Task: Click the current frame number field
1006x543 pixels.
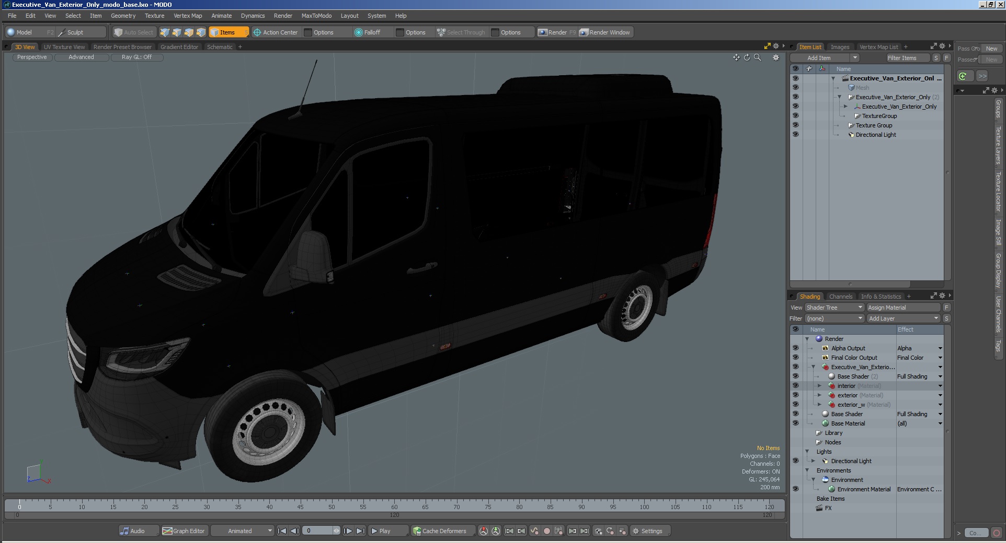Action: 318,531
